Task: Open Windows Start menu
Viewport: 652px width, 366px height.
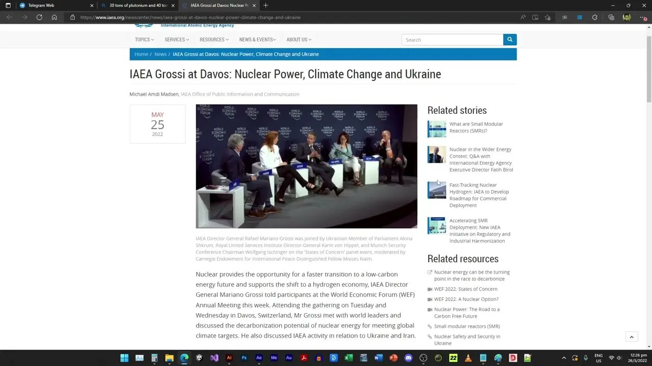Action: pos(124,358)
